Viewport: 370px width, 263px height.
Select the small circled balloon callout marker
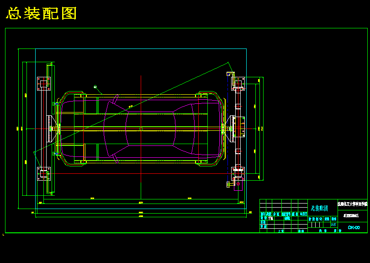tap(95, 87)
